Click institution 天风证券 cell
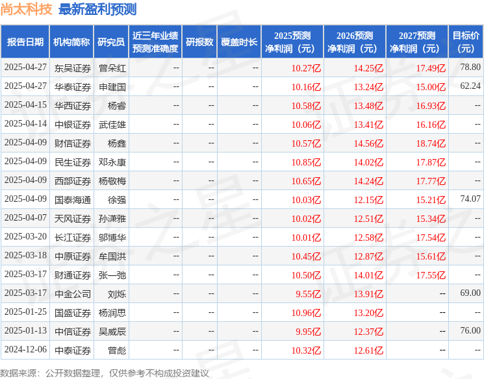 tap(73, 219)
